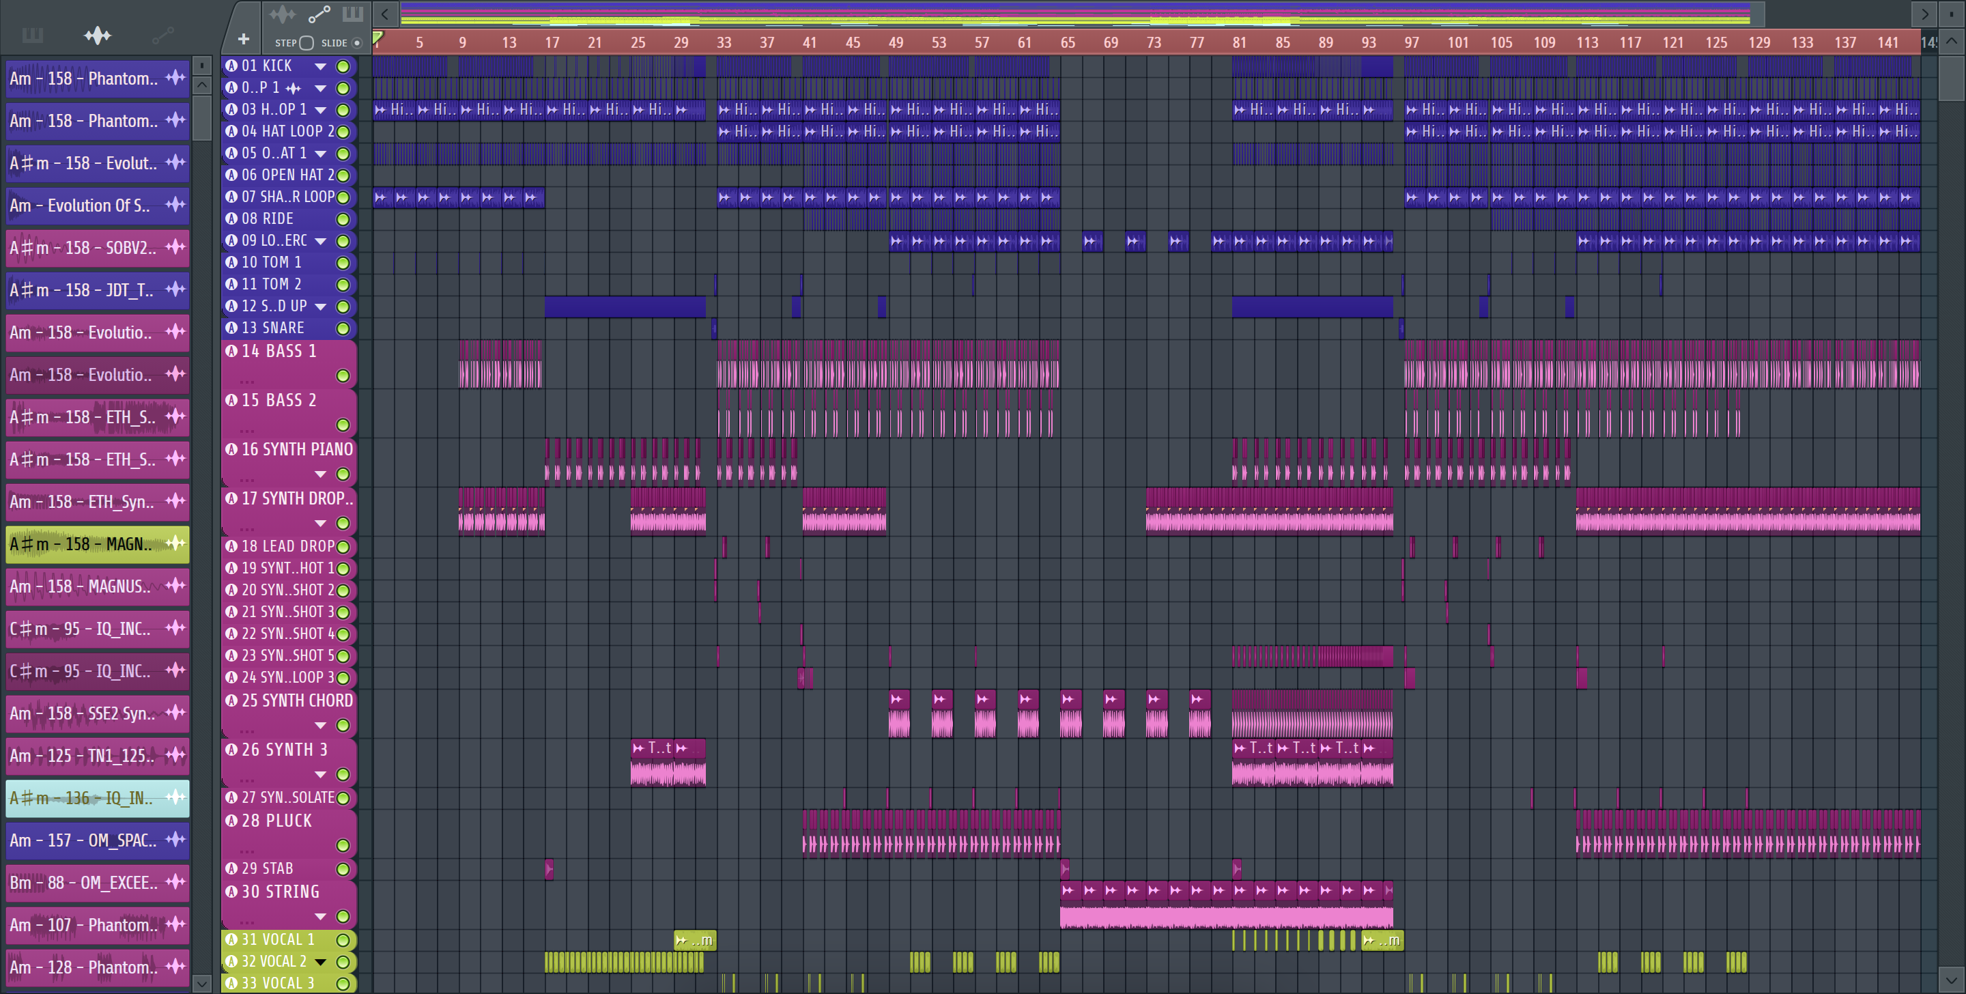Select the audio clip focus waveform icon in playlist header
1966x994 pixels.
(283, 14)
